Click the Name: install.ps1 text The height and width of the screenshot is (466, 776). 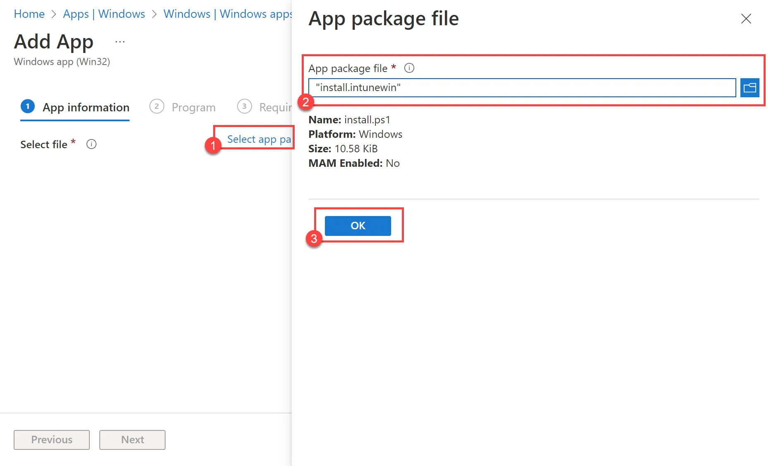[x=349, y=120]
